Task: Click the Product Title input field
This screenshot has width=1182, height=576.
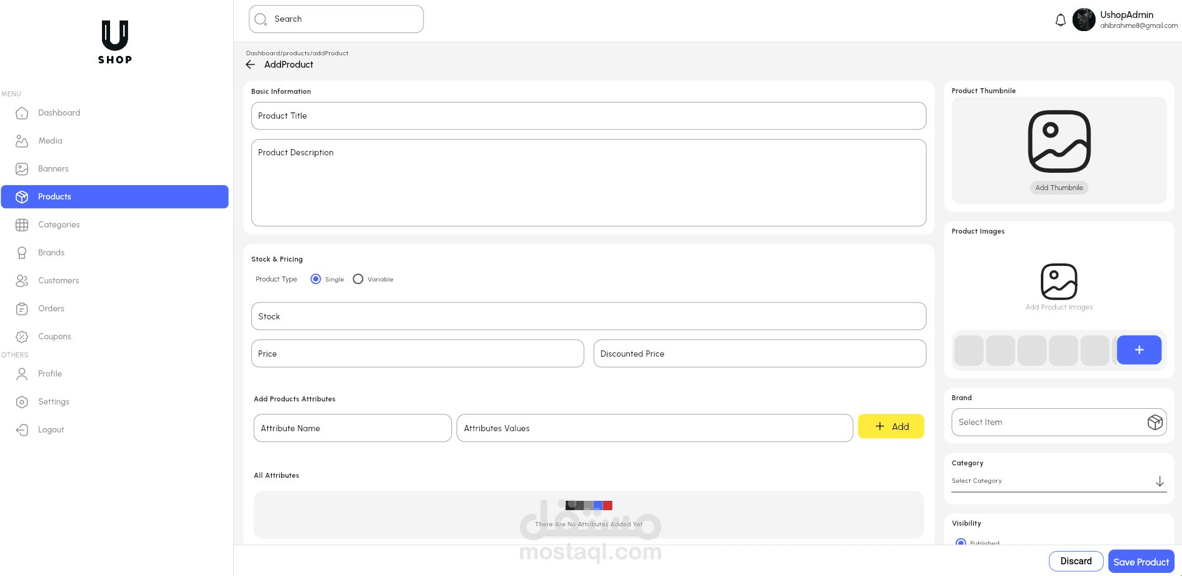Action: click(588, 116)
